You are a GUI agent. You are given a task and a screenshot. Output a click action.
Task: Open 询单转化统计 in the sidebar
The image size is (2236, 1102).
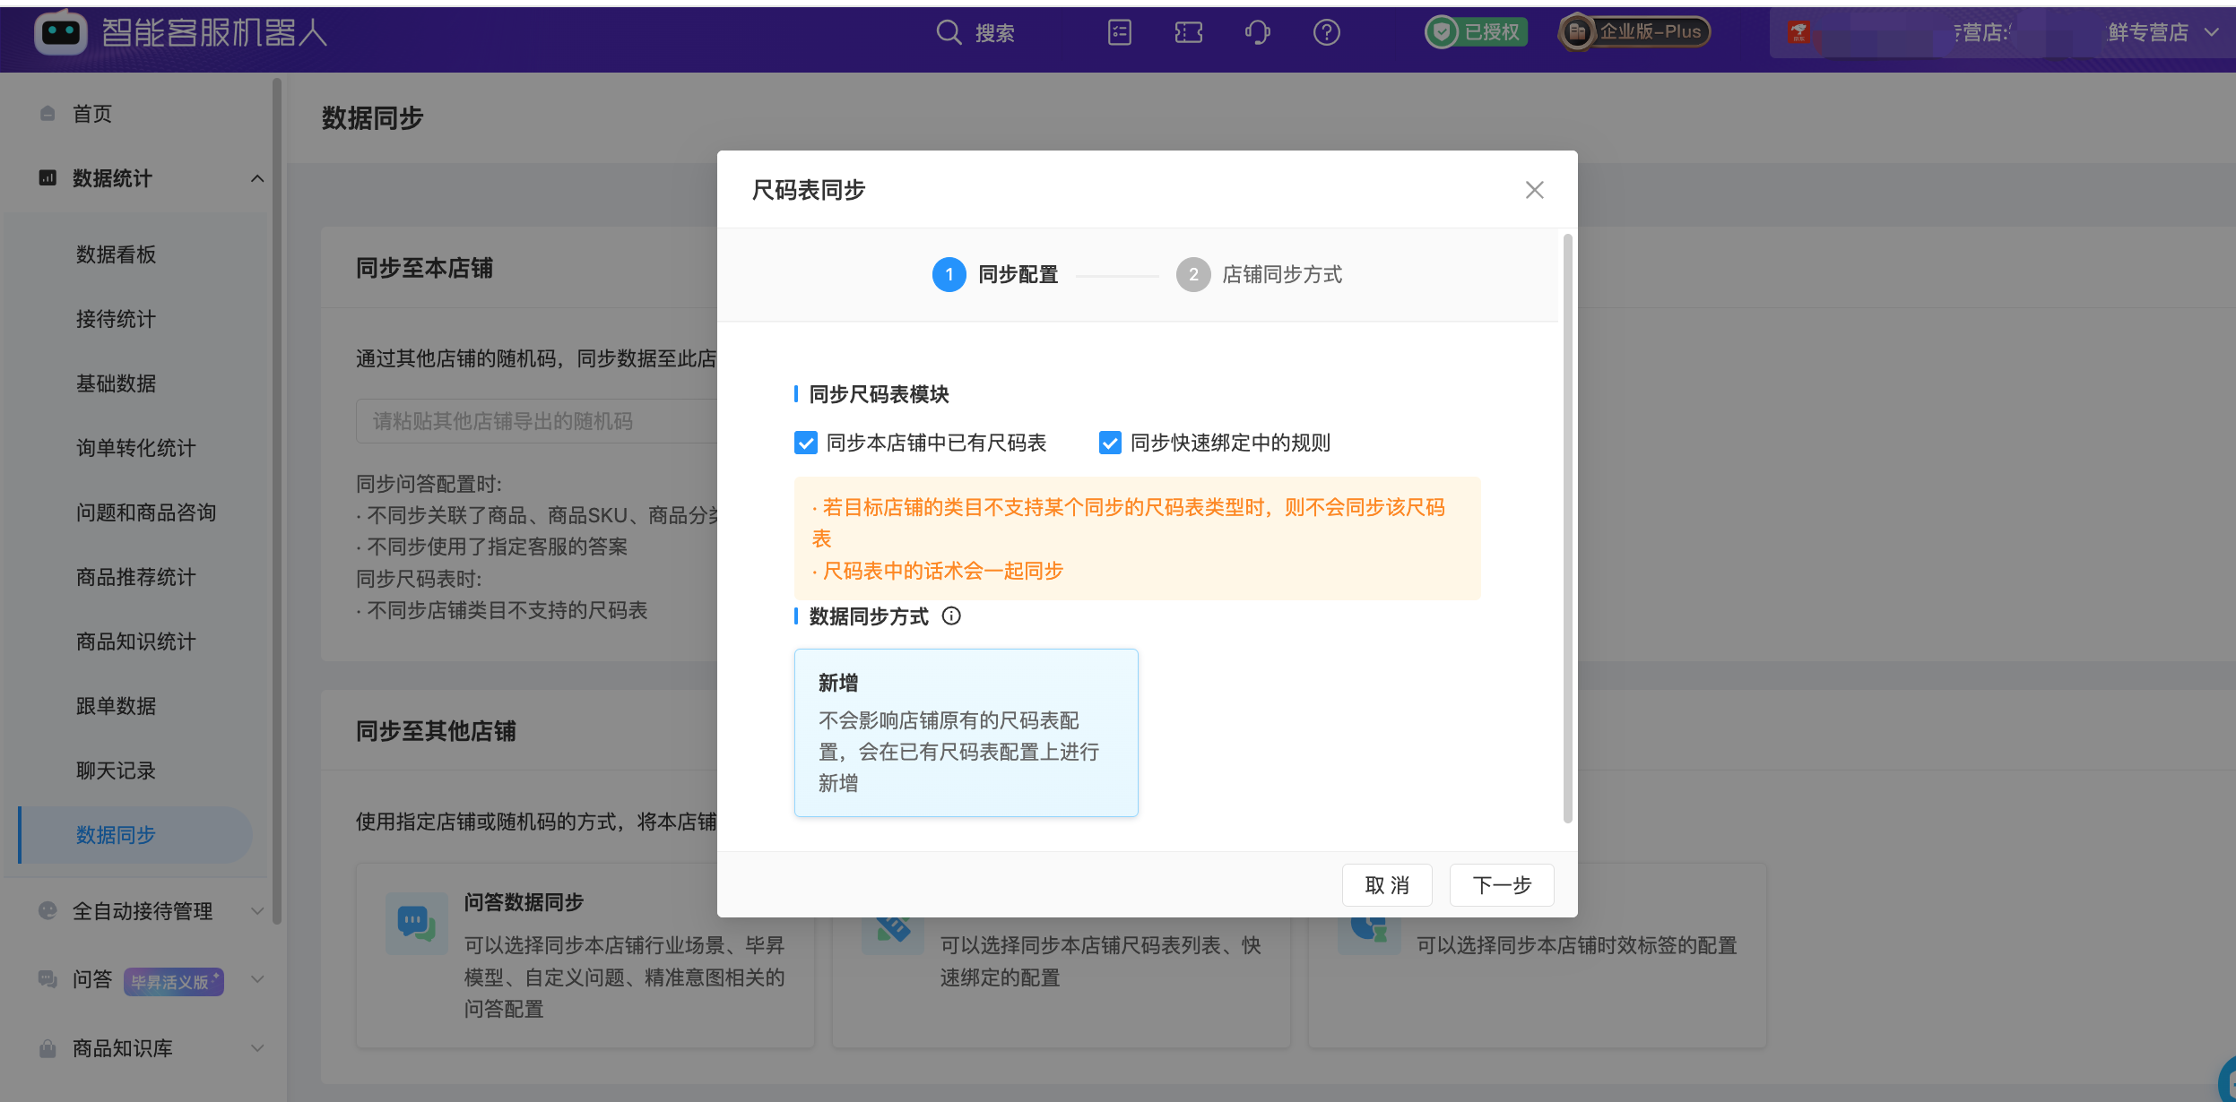coord(134,448)
